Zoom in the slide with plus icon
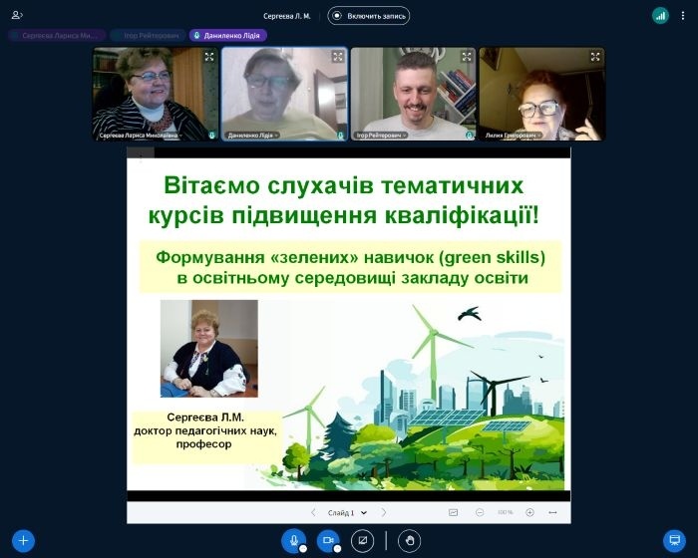This screenshot has height=558, width=698. tap(529, 512)
